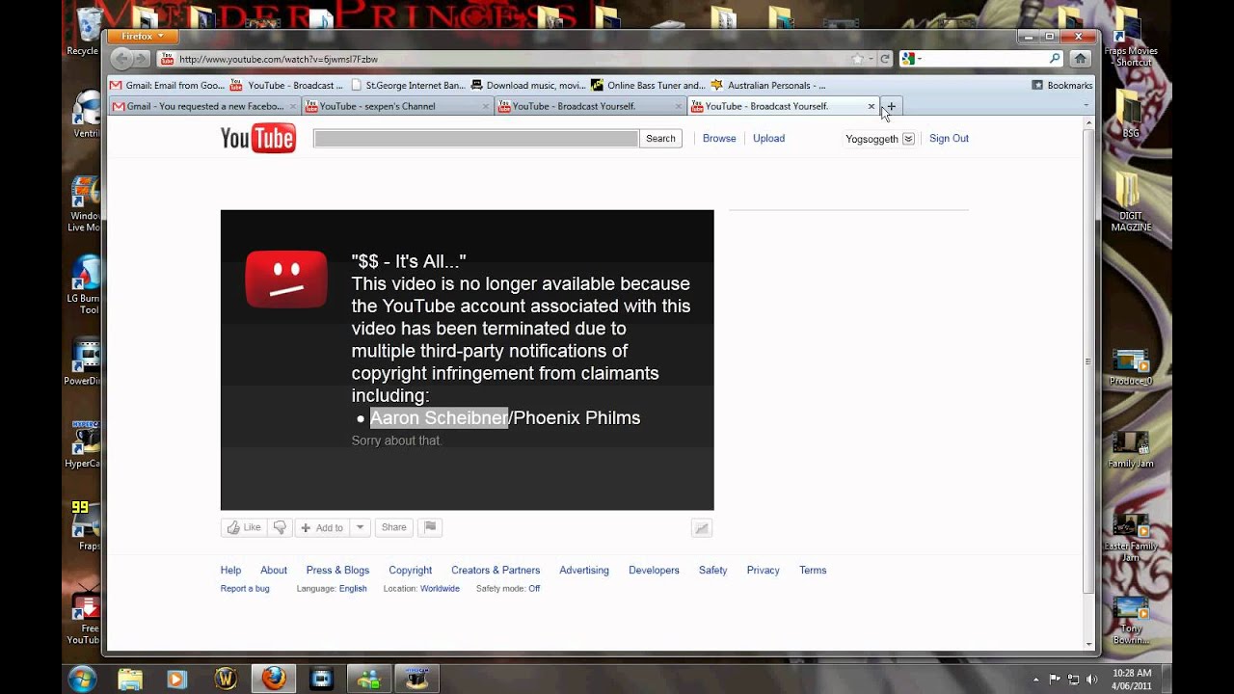Click the Browse link
Viewport: 1234px width, 694px height.
click(x=719, y=139)
